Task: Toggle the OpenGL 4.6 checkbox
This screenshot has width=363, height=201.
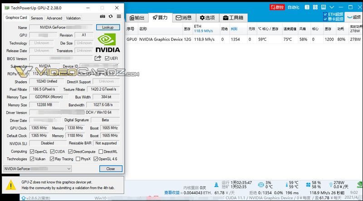Action: (x=96, y=159)
